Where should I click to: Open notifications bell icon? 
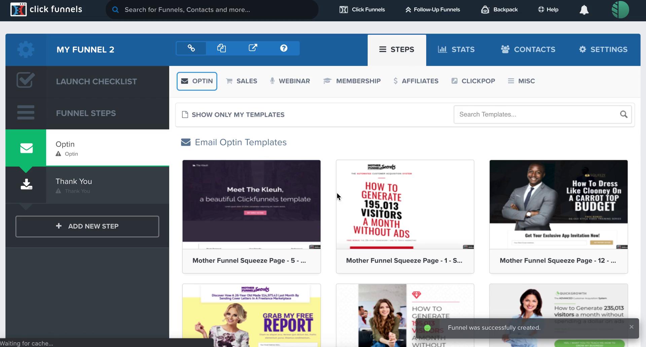(584, 10)
